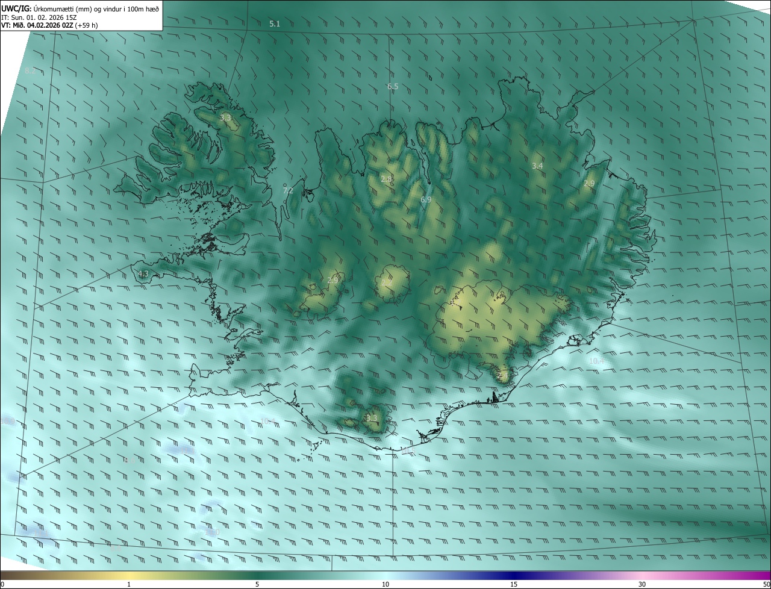This screenshot has width=771, height=589.
Task: Click the value label '4.3' on the map
Action: tap(143, 274)
